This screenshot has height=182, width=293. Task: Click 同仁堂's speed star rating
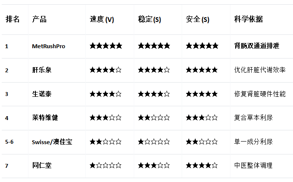106,165
